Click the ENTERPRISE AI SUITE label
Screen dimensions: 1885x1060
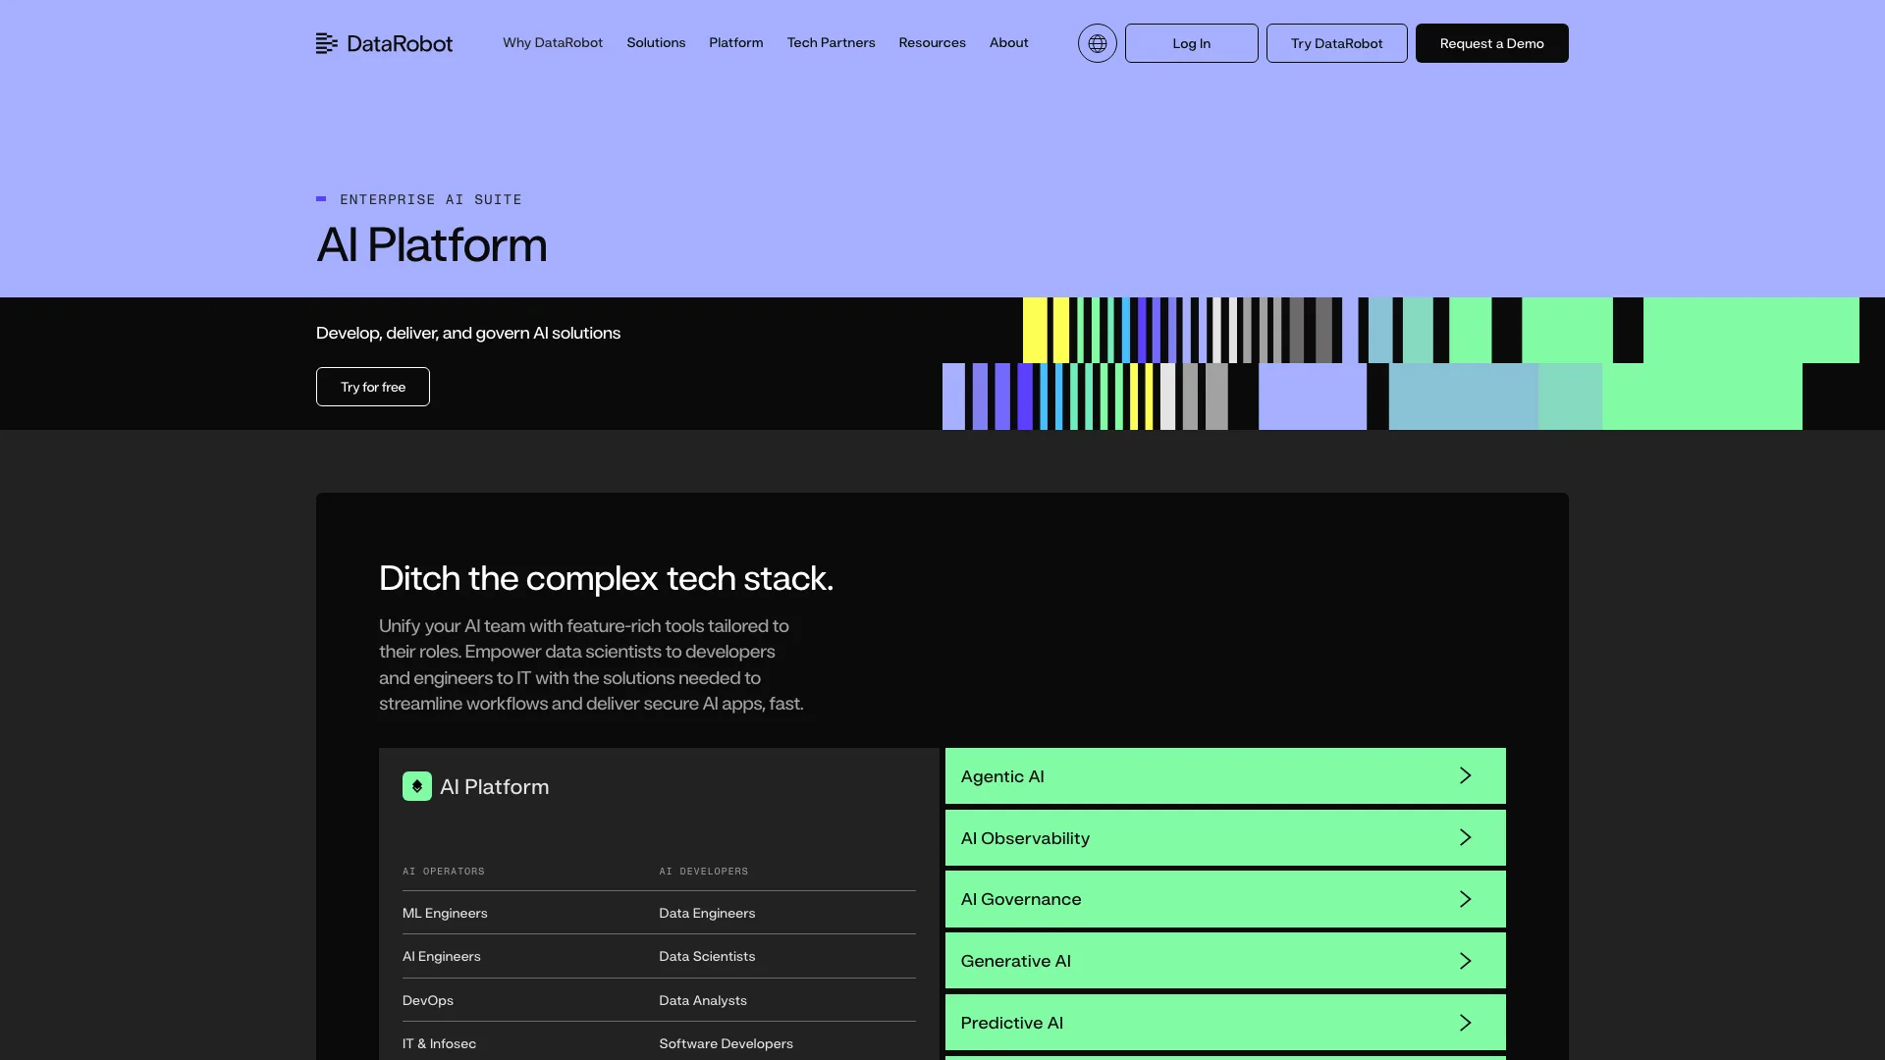tap(431, 199)
